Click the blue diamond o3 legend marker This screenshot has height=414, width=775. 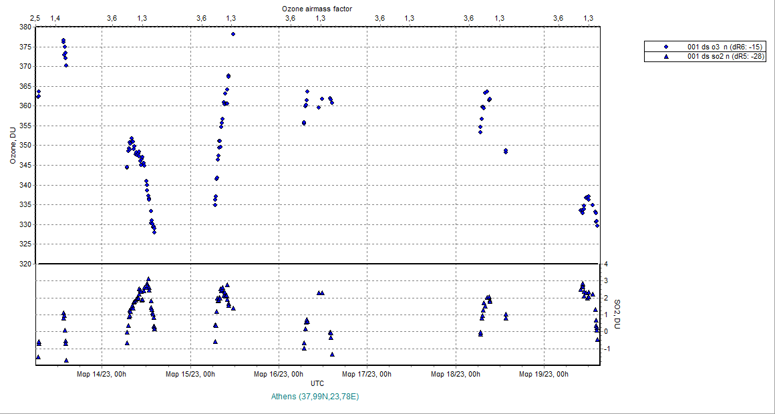[666, 47]
